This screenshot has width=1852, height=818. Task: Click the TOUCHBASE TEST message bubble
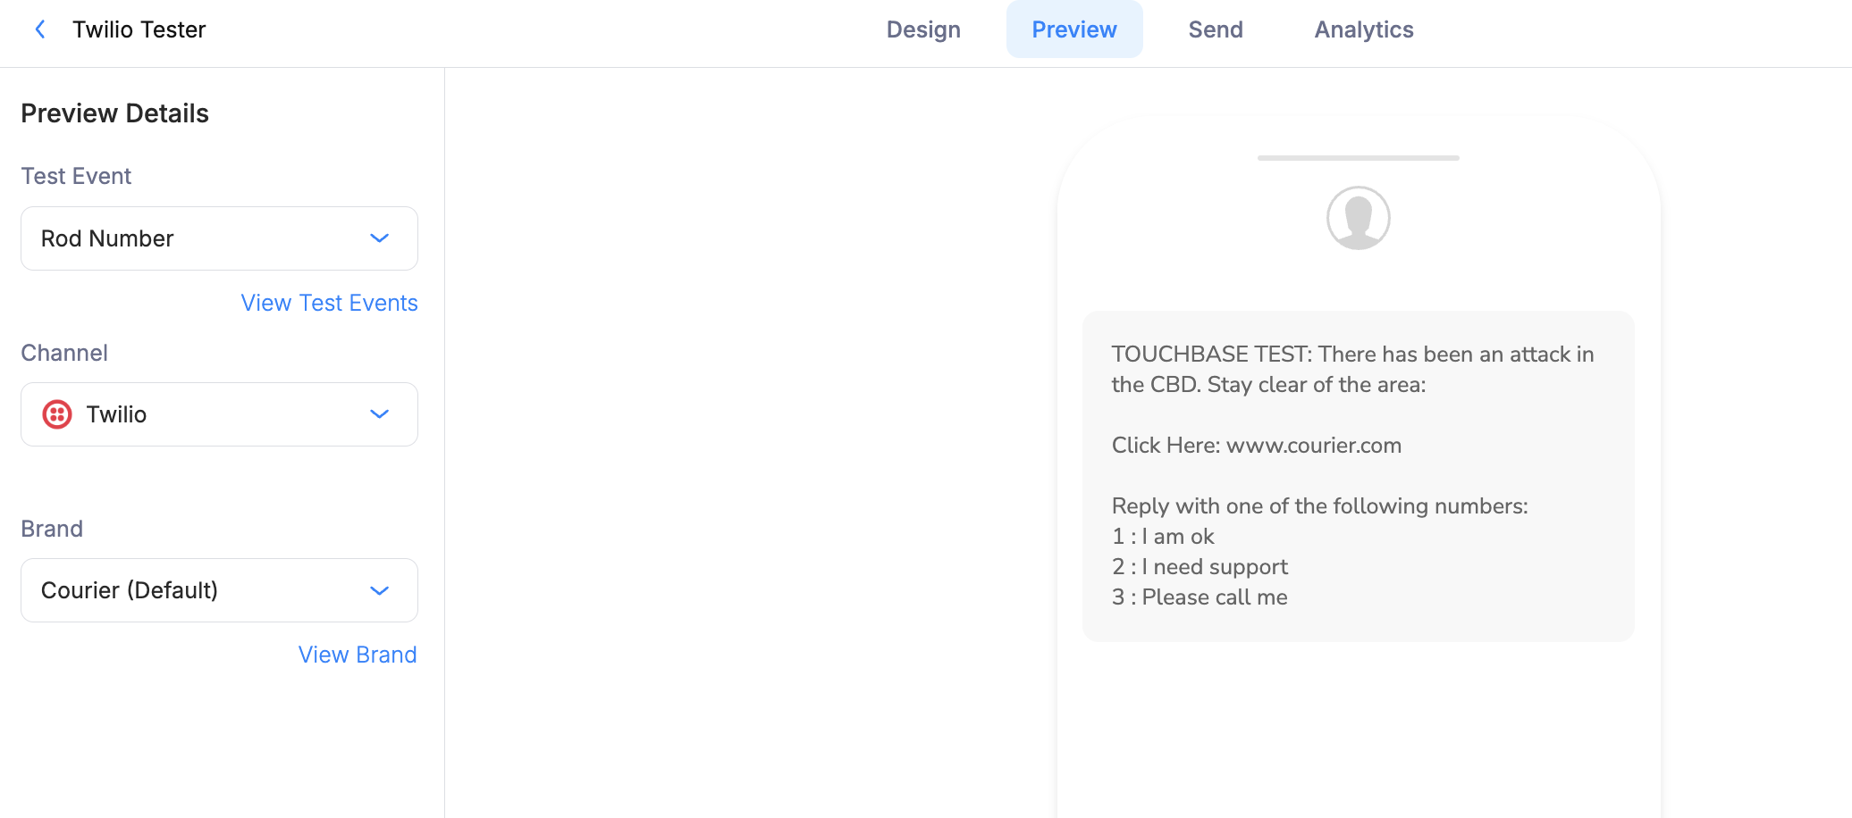coord(1357,475)
